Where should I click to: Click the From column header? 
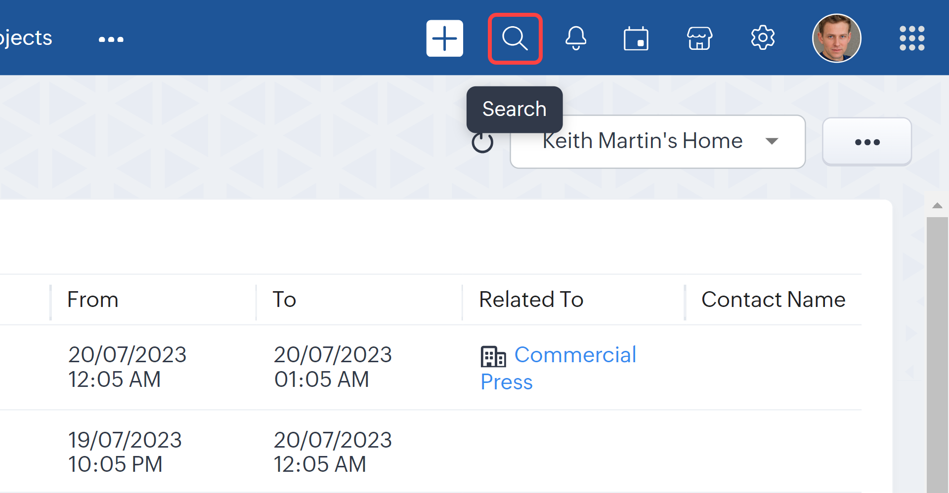(x=93, y=300)
